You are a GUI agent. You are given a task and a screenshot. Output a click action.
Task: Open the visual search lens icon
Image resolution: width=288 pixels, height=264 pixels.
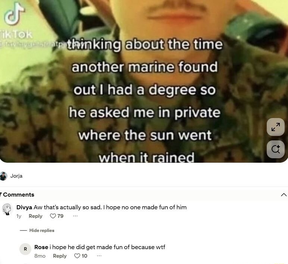click(x=276, y=149)
